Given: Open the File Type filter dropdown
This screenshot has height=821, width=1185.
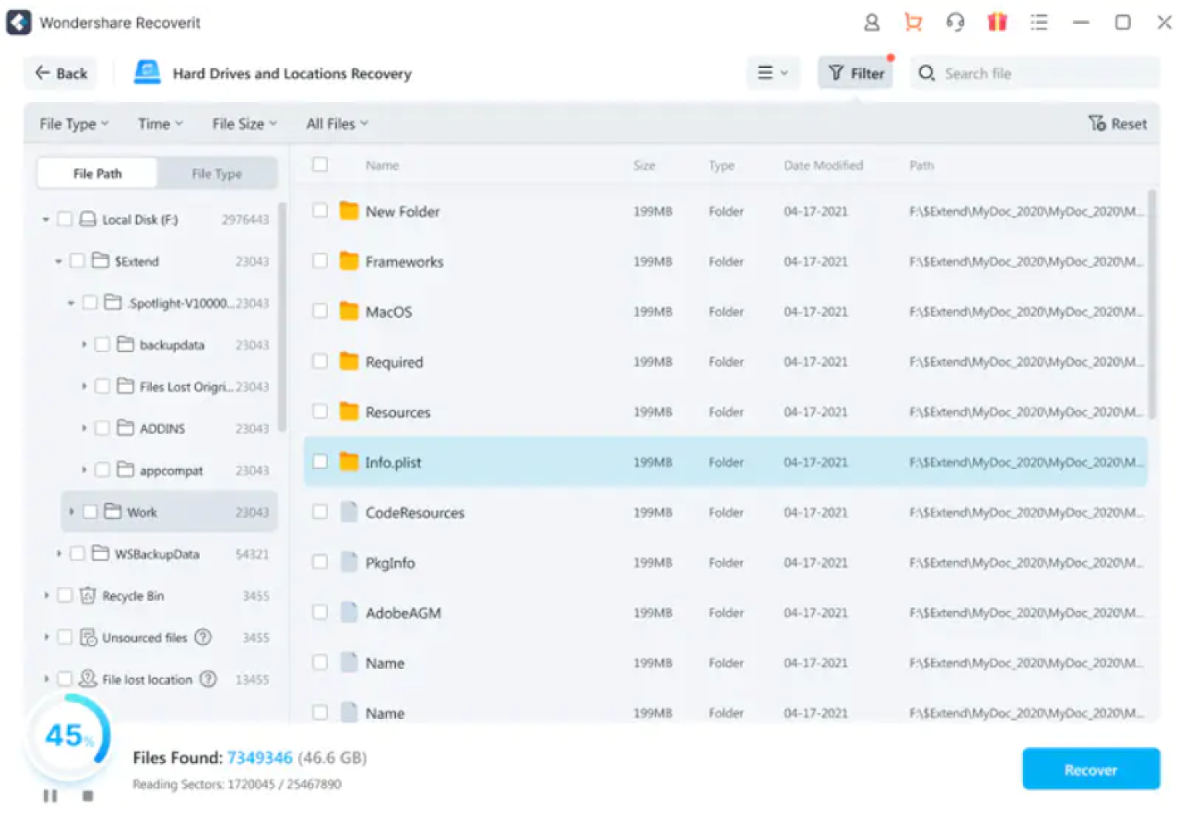Looking at the screenshot, I should click(x=72, y=123).
